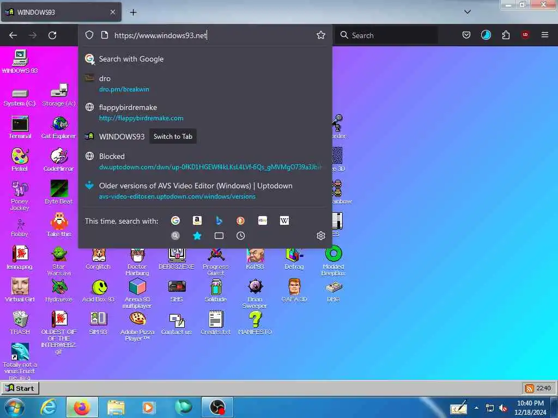Select flappybirdremake.com suggestion

click(205, 113)
